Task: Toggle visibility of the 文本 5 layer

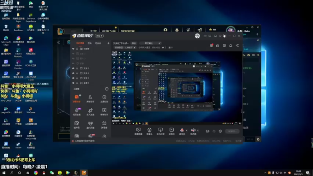Action: [73, 68]
